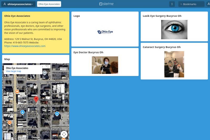
Task: Click the search magnifier icon
Action: 181,4
